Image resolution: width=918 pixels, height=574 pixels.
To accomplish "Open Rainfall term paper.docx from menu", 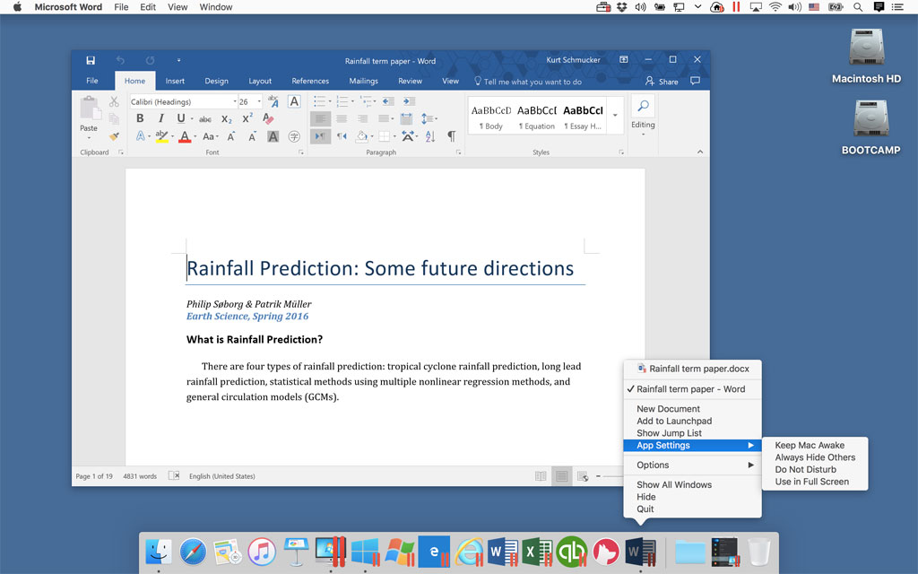I will tap(692, 369).
